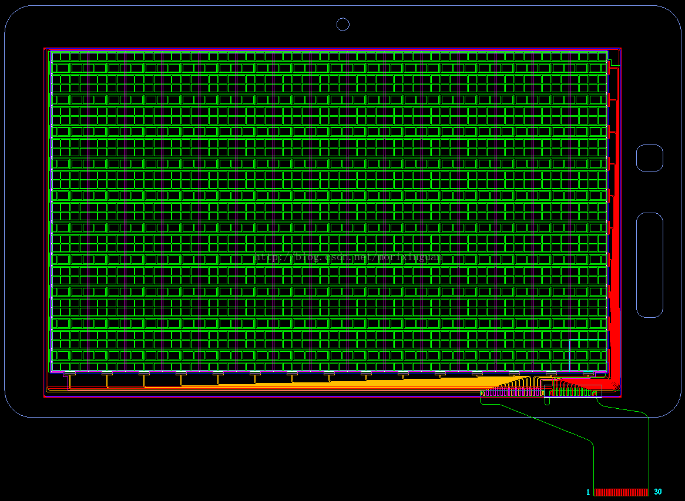Click the green bonding pads inside gray rectangle
The width and height of the screenshot is (685, 501).
[x=573, y=392]
